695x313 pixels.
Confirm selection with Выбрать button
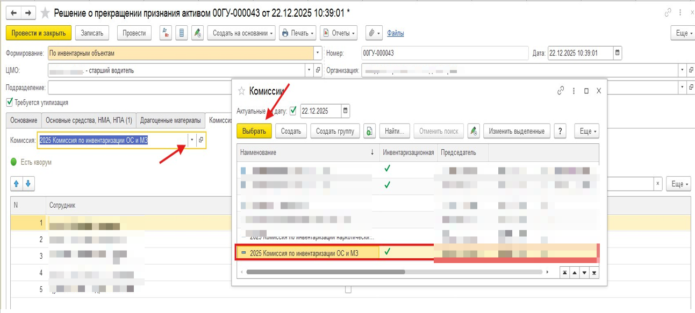(254, 131)
